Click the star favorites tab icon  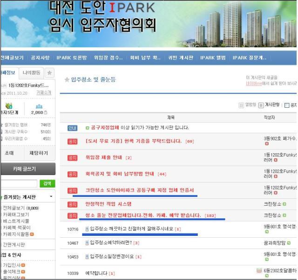tap(49, 73)
